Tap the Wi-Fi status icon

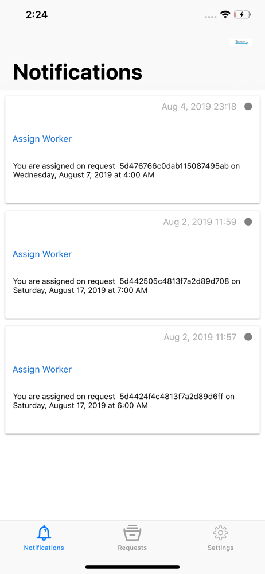tap(225, 15)
